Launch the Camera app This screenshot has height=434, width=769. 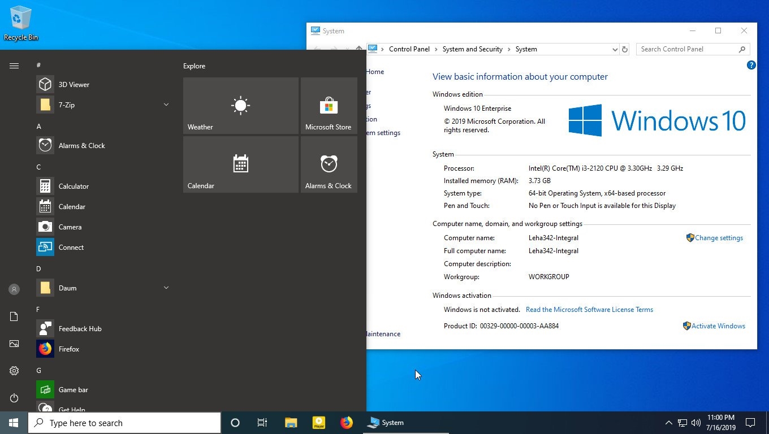point(103,227)
